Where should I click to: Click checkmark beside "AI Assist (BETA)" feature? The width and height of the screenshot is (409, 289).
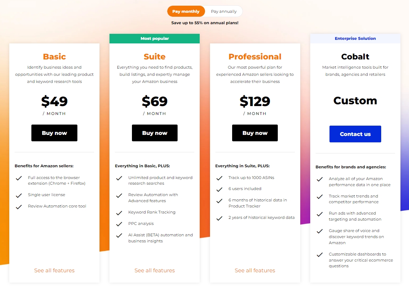pos(119,236)
